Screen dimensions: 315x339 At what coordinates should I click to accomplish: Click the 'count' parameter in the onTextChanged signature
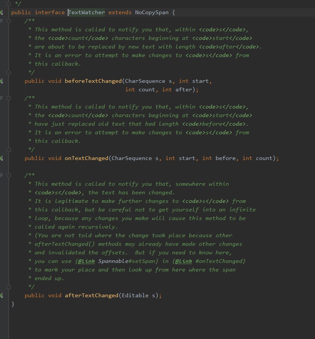264,158
